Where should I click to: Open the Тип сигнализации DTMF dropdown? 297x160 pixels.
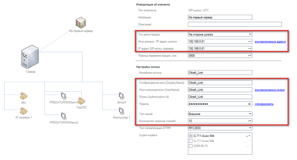coord(250,128)
